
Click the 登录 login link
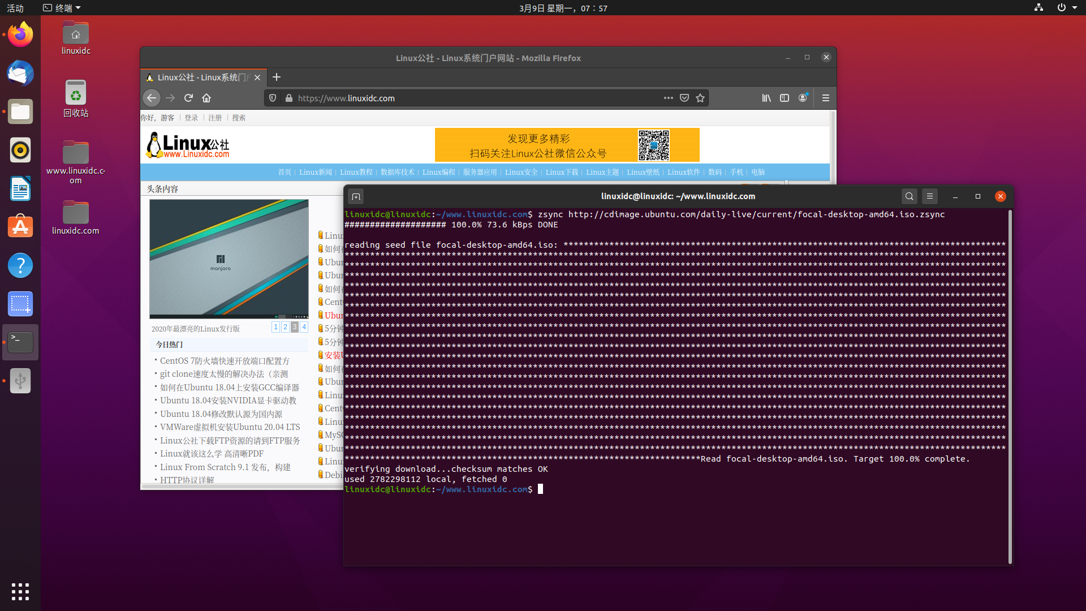(191, 118)
